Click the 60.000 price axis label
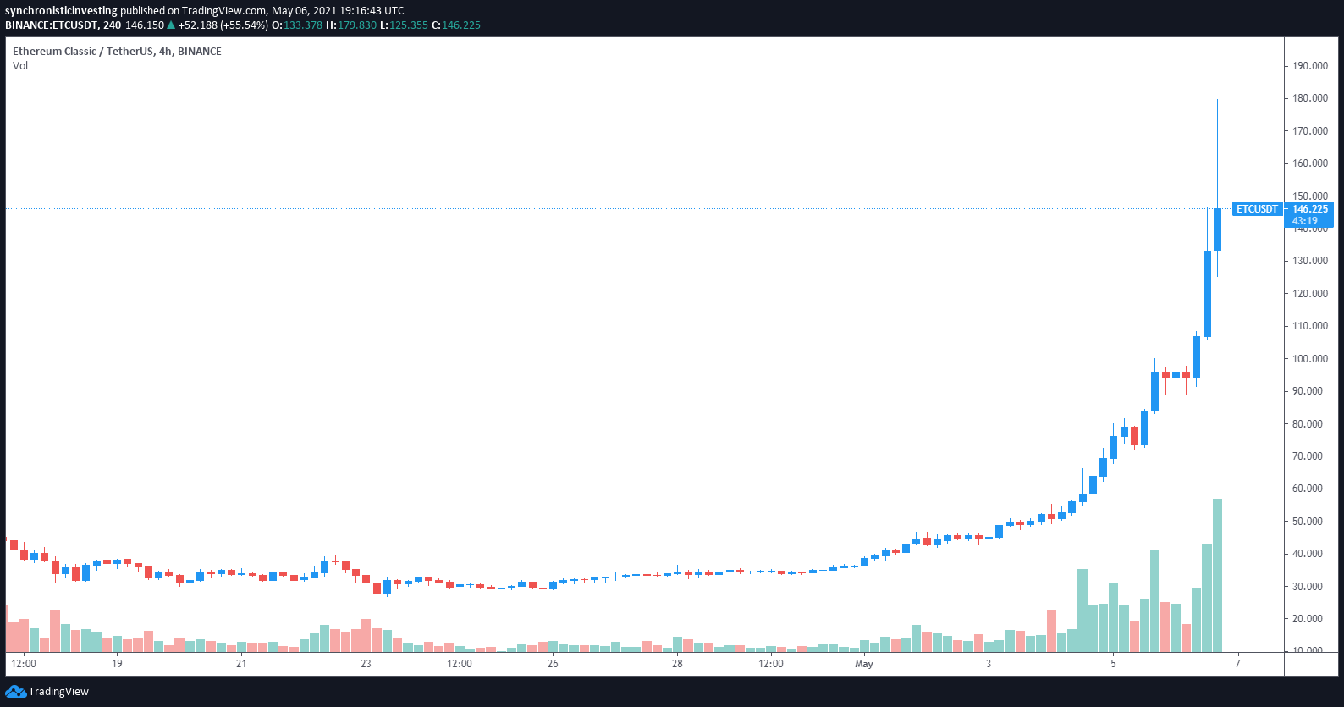Image resolution: width=1344 pixels, height=707 pixels. (1307, 489)
